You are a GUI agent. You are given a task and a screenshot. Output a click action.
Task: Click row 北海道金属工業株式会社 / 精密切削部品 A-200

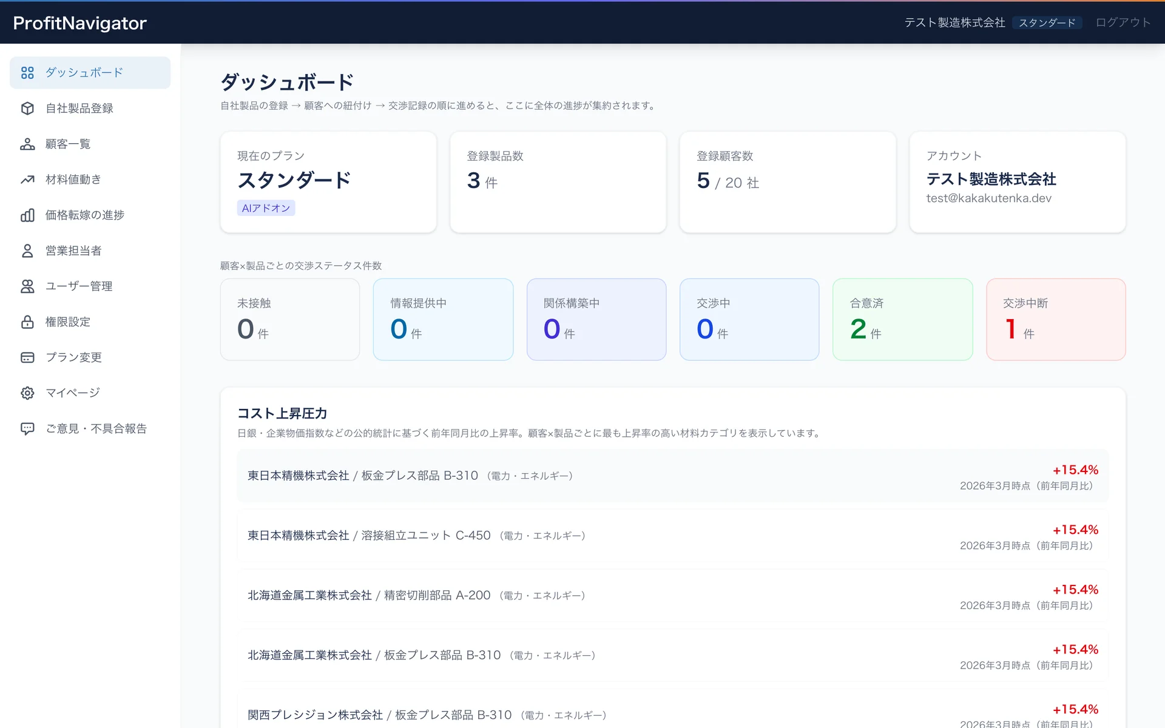point(673,596)
